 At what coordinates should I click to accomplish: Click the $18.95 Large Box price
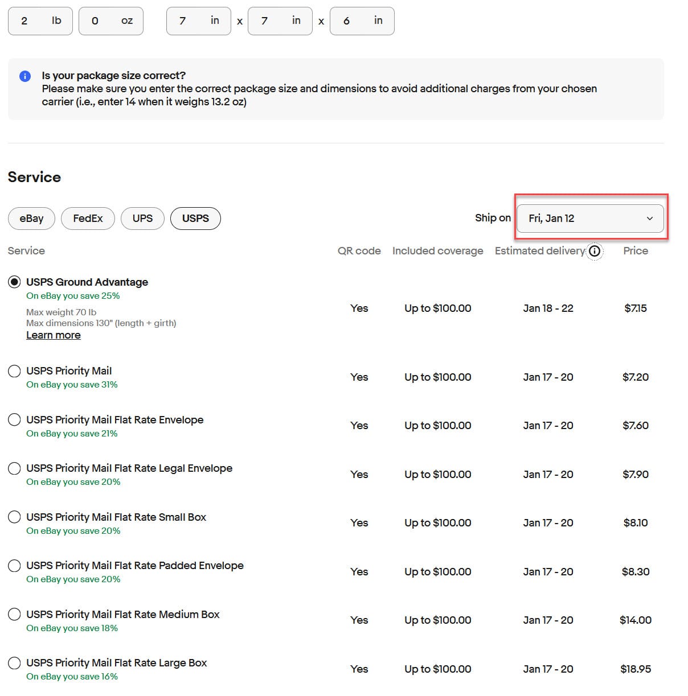click(636, 669)
